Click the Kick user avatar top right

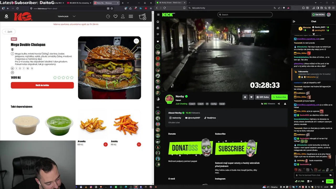point(329,15)
